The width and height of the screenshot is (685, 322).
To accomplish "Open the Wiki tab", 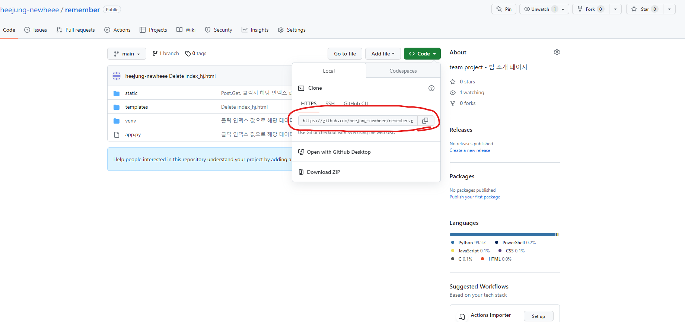I will click(186, 30).
